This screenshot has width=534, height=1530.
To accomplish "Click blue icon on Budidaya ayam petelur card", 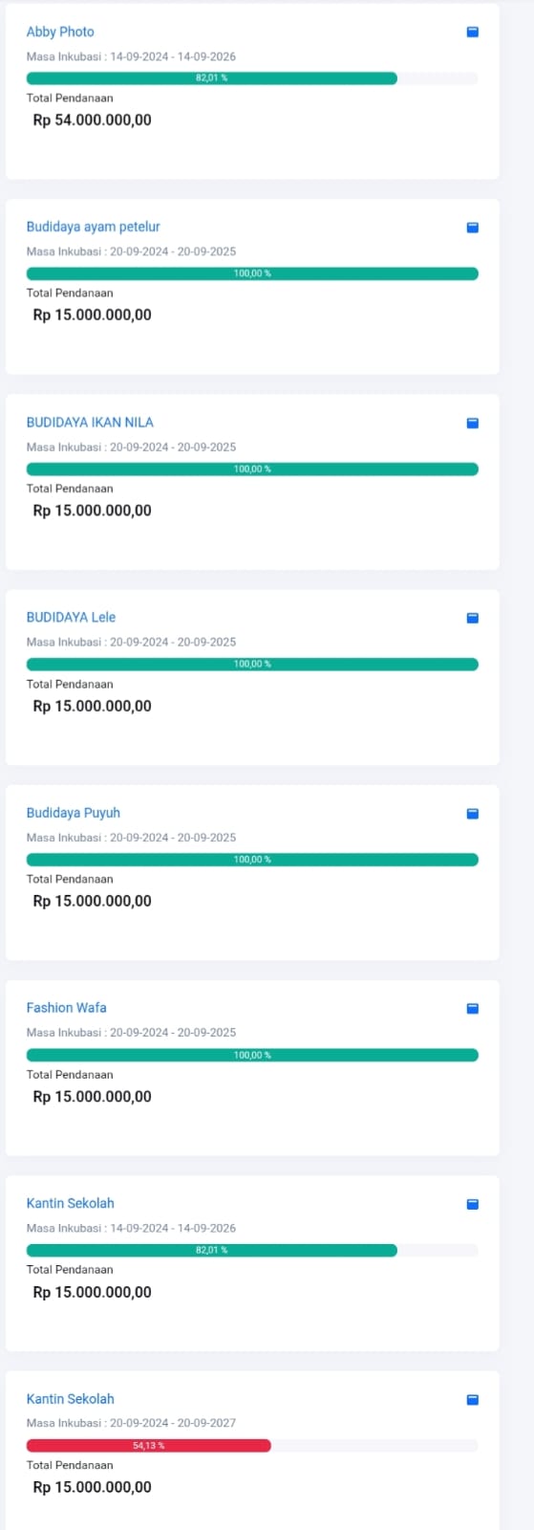I will [472, 228].
